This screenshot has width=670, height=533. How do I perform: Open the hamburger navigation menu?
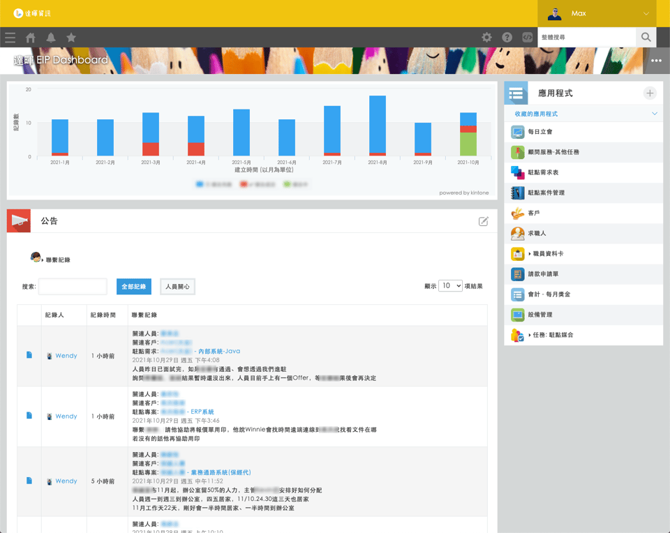10,38
